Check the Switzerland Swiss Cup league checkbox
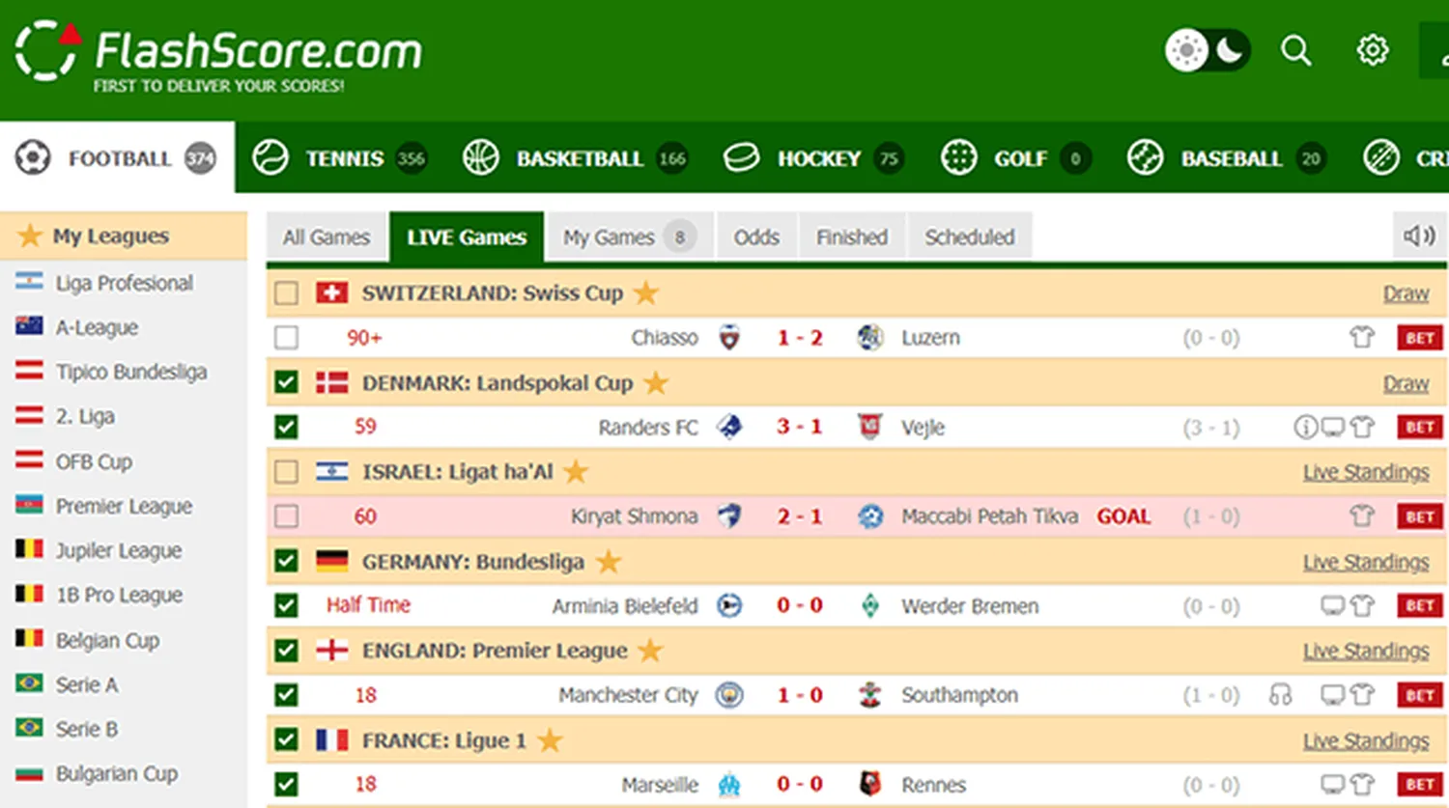 (x=286, y=293)
